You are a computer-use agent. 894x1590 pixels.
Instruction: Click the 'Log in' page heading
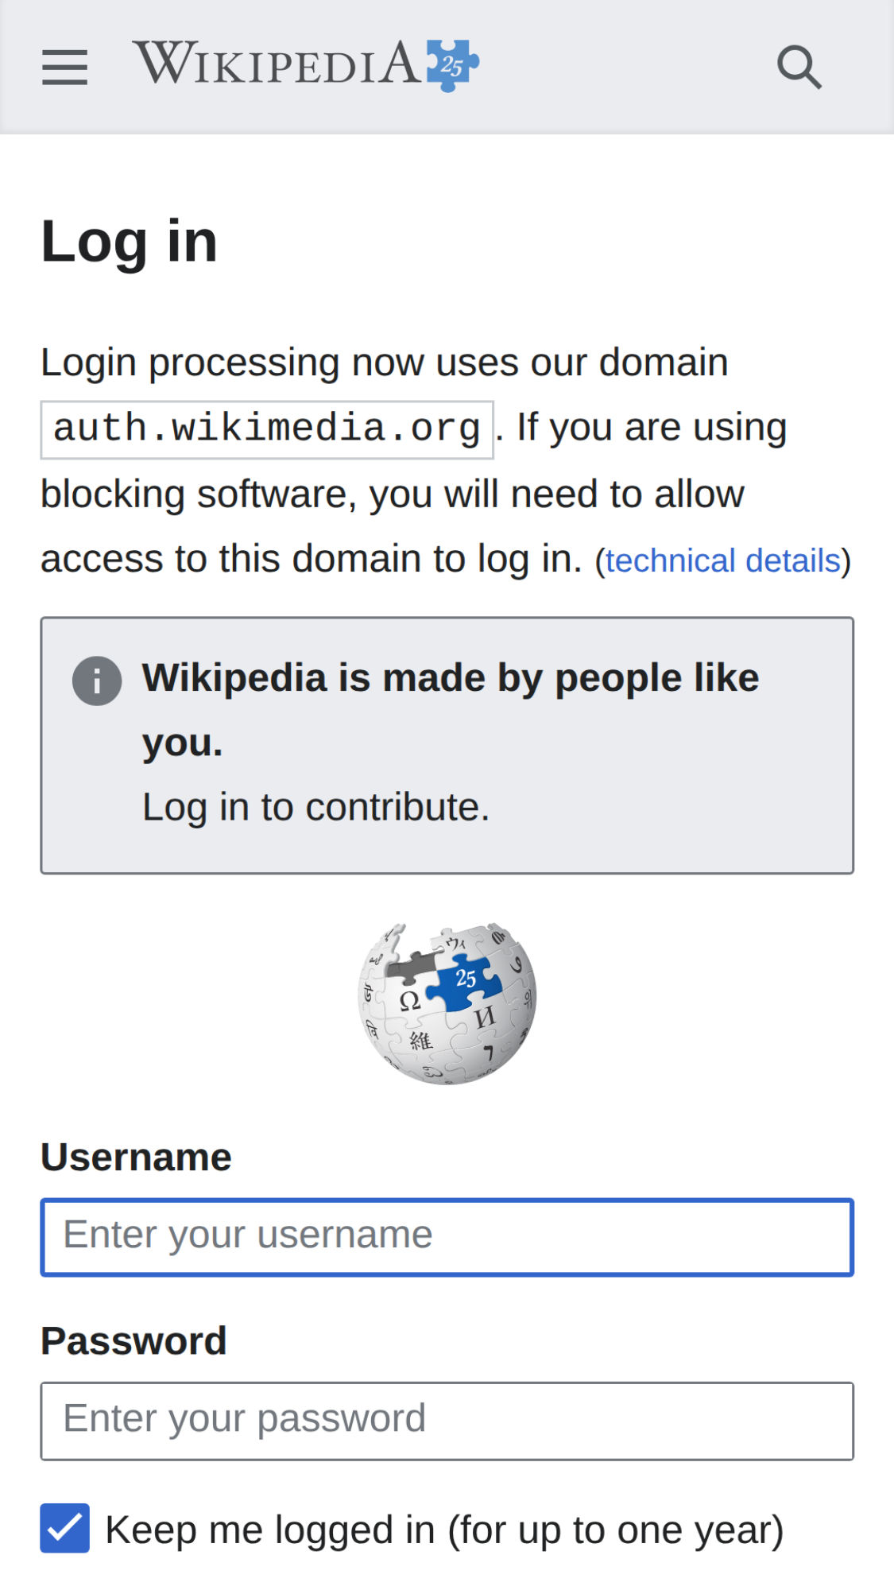tap(130, 241)
